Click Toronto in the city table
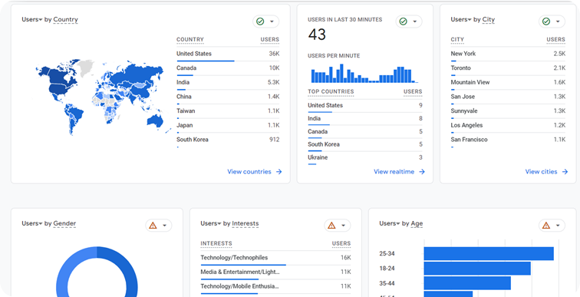Image resolution: width=580 pixels, height=297 pixels. pyautogui.click(x=460, y=68)
